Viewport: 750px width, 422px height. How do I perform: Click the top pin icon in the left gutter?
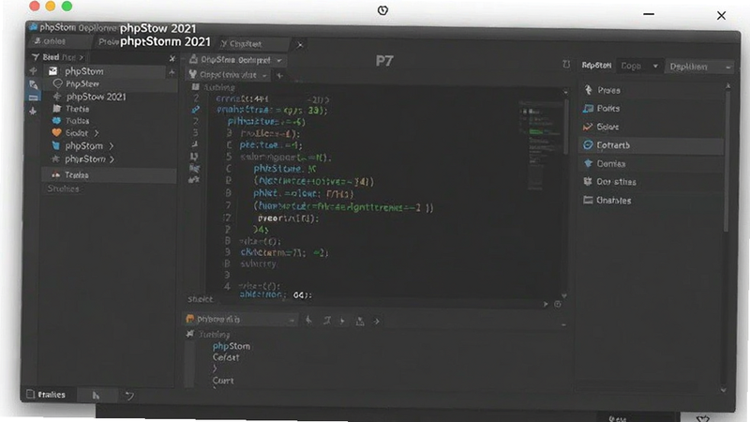pos(33,71)
